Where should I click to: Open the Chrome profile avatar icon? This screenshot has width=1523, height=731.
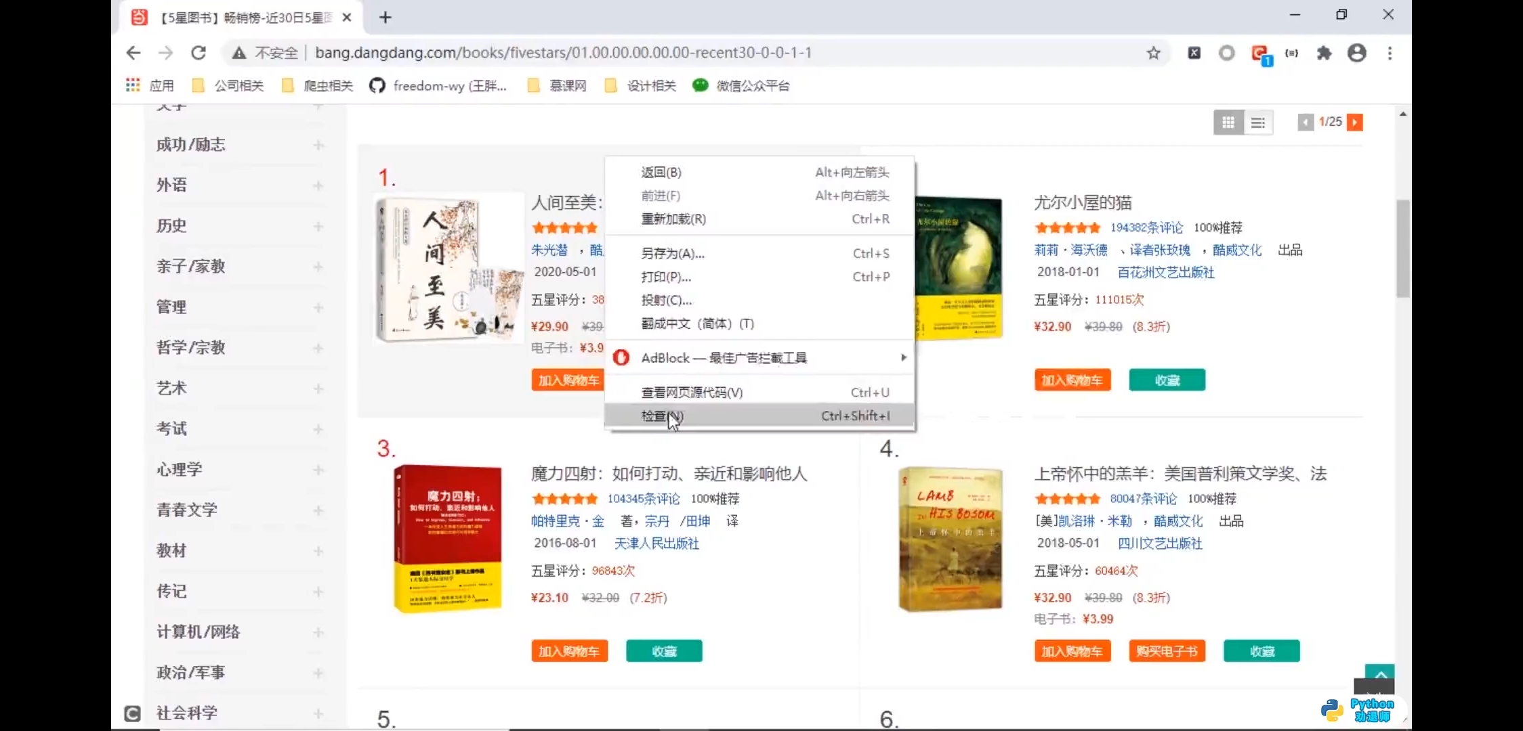[1357, 53]
